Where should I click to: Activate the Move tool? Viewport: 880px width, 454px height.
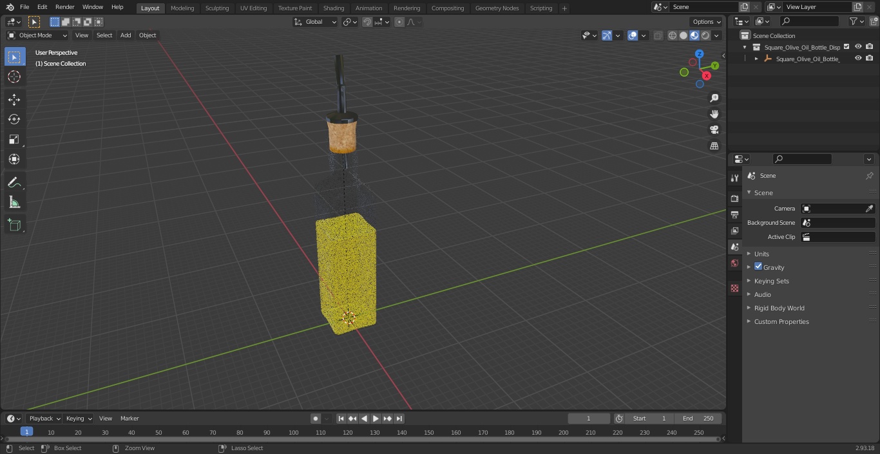point(14,99)
